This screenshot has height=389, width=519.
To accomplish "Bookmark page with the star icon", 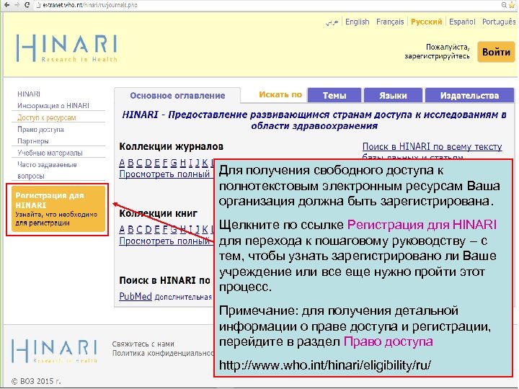I will pos(513,5).
